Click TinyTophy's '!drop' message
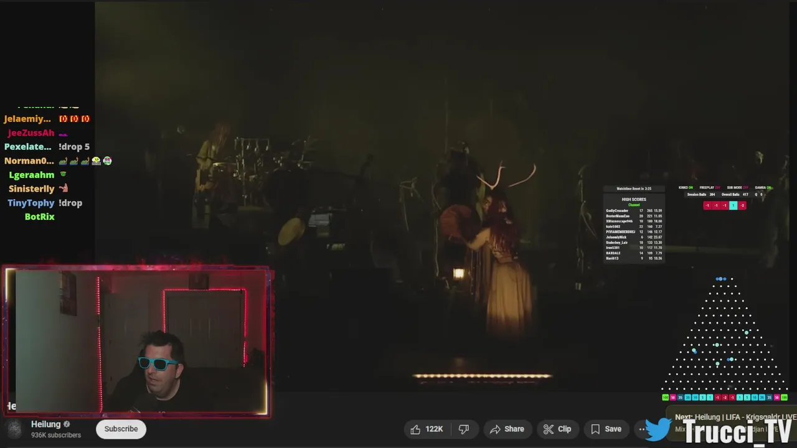The height and width of the screenshot is (448, 797). point(70,203)
